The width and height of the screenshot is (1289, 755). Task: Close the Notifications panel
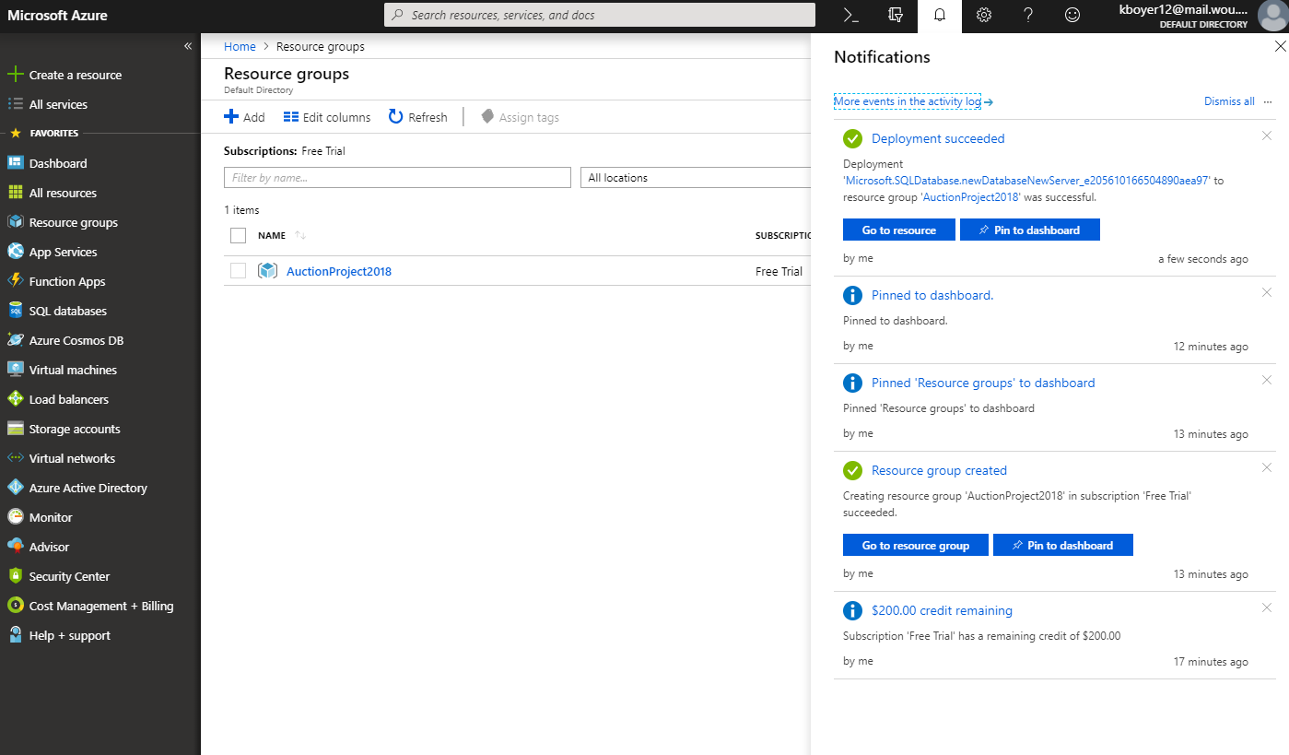tap(1279, 45)
